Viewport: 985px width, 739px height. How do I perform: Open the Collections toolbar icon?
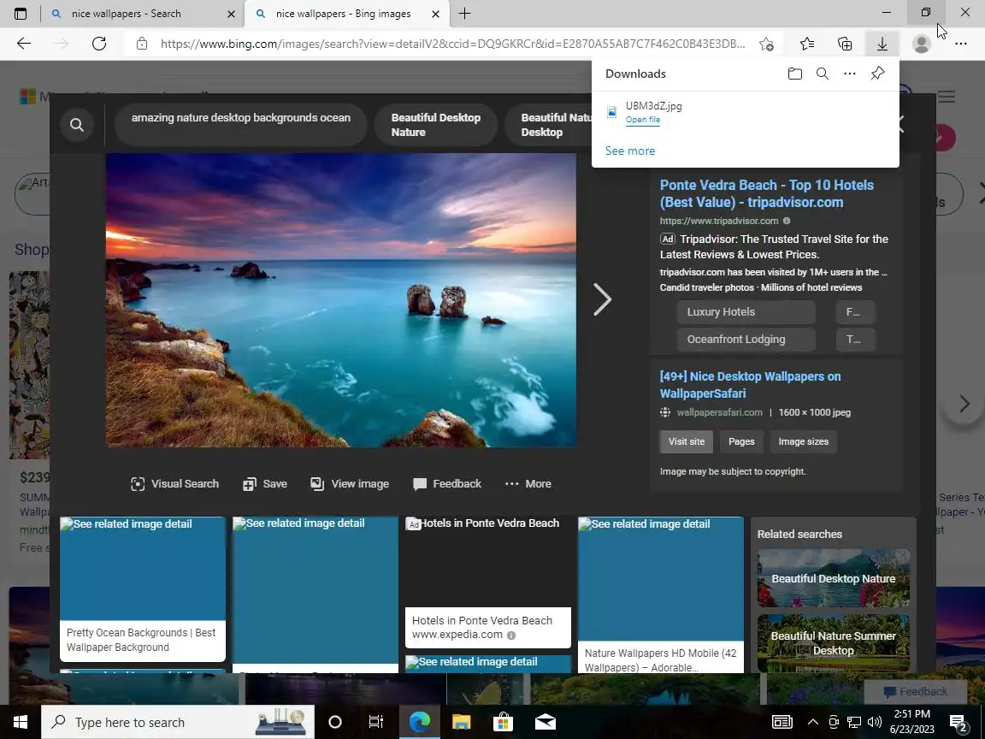[x=845, y=44]
